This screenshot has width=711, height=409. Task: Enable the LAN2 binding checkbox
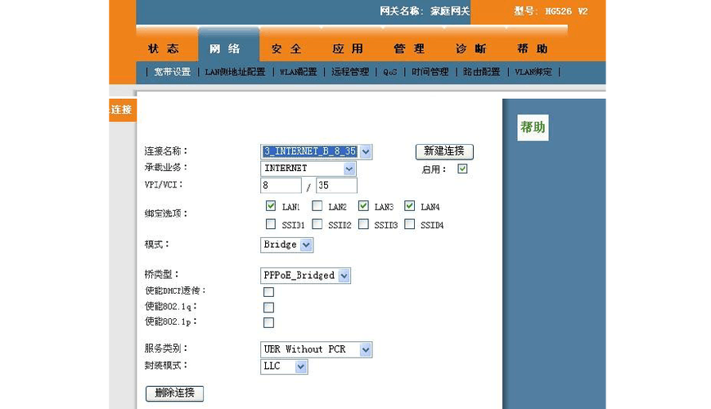click(317, 206)
